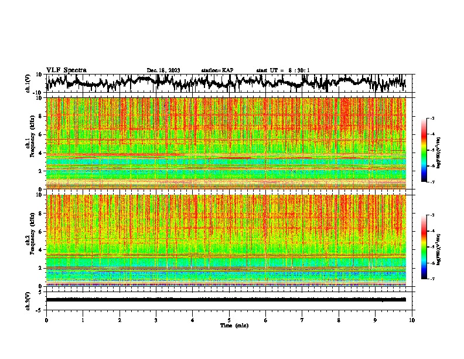The width and height of the screenshot is (464, 359).
Task: Click the ch.3 voltage trace band
Action: coord(226,300)
